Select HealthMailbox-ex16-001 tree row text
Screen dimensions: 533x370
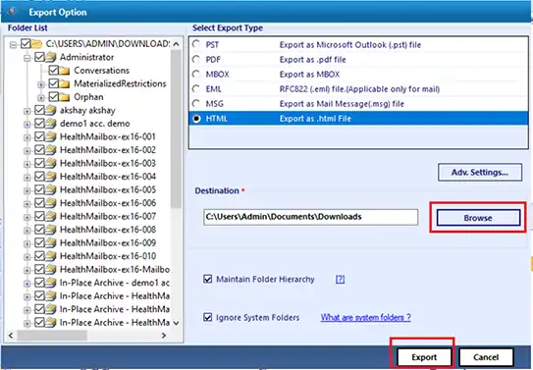108,136
